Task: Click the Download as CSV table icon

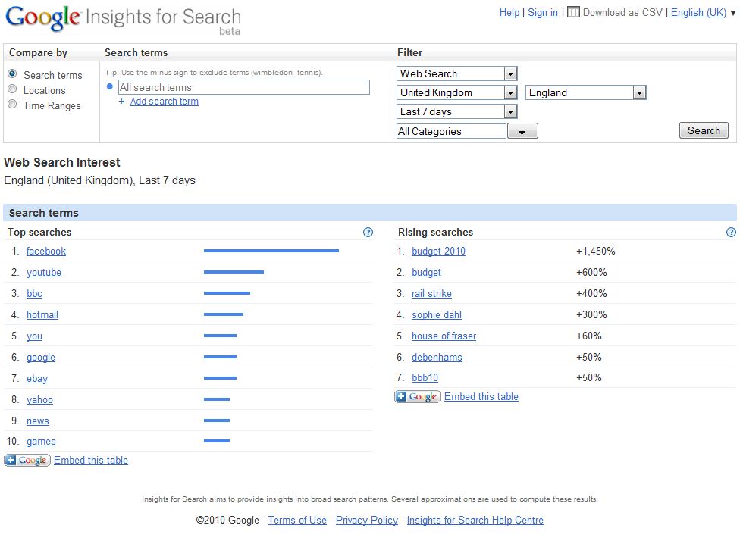Action: coord(573,12)
